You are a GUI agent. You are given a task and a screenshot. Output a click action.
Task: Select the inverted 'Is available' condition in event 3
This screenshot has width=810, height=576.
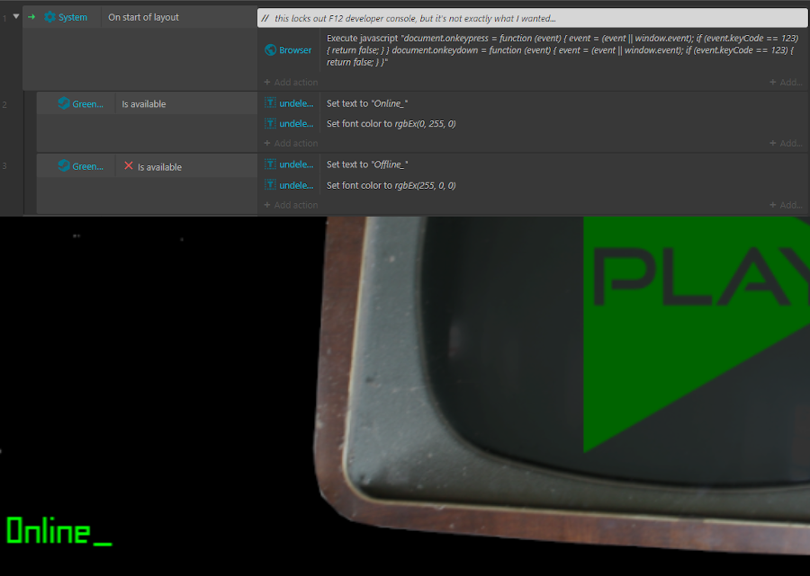159,166
